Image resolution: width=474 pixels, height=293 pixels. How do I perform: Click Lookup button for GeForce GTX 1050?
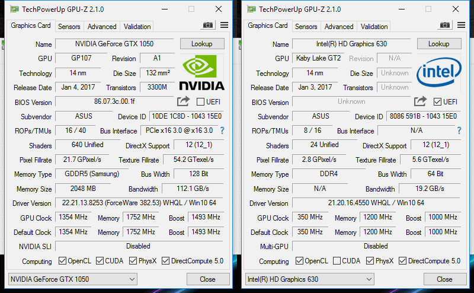202,44
